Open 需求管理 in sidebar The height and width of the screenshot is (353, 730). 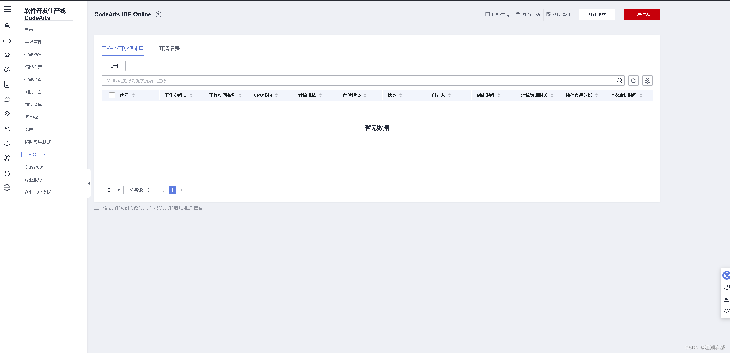click(33, 42)
